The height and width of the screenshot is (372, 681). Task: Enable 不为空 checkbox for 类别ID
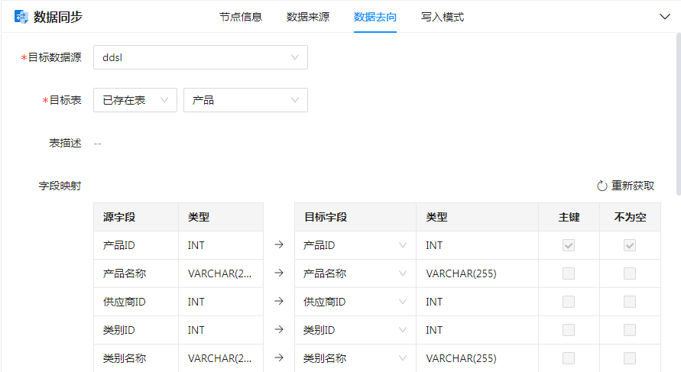(630, 330)
